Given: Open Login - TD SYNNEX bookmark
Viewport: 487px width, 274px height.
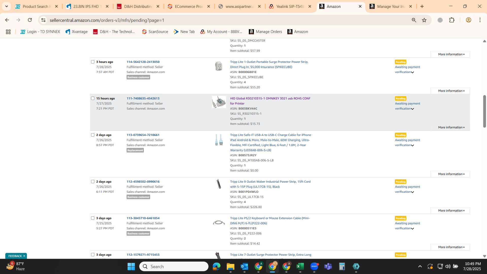Looking at the screenshot, I should point(40,32).
